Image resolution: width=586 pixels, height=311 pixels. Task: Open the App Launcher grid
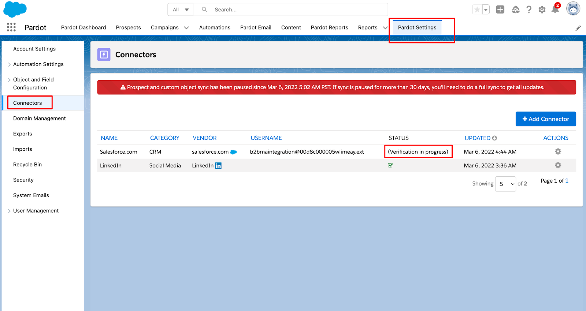[11, 27]
